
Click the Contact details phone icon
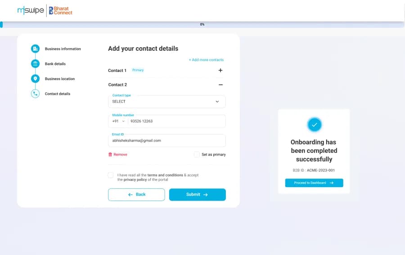[36, 94]
